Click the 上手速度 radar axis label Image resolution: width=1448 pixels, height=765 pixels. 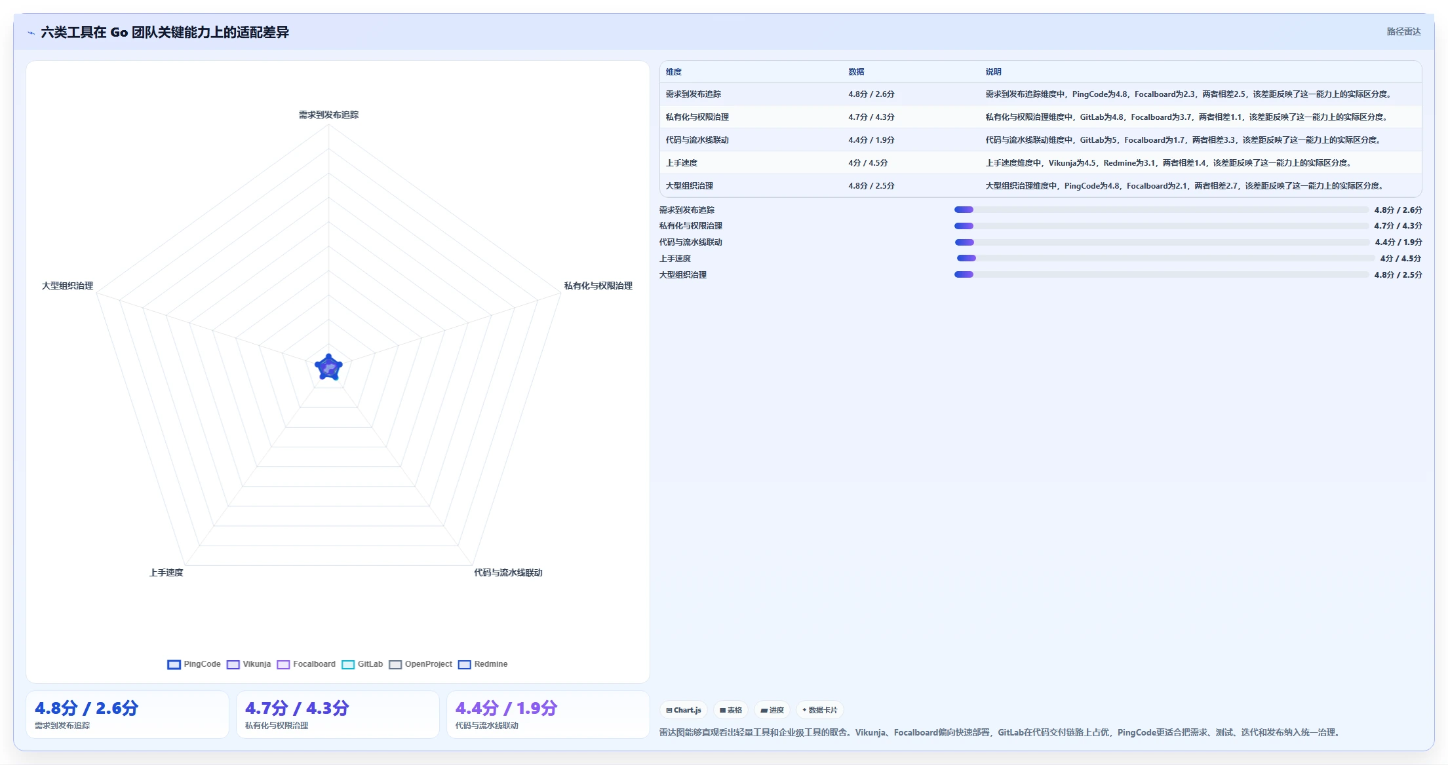coord(166,572)
